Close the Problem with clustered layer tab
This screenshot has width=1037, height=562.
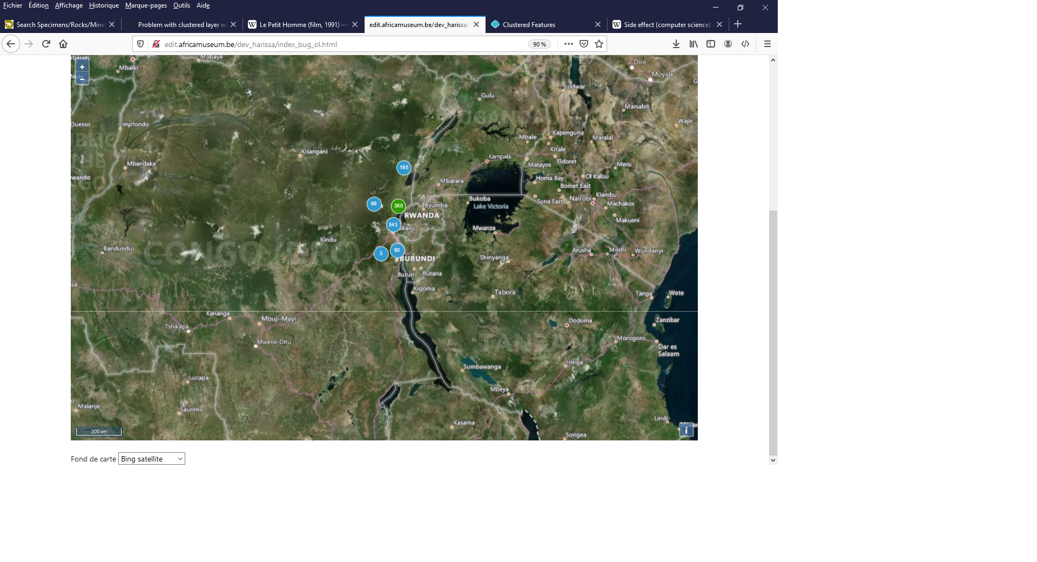233,24
